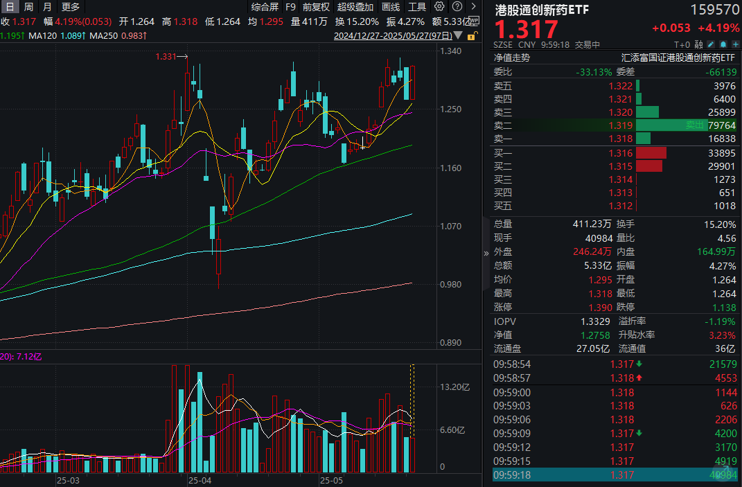Click the 融 margin trading icon
The height and width of the screenshot is (487, 742).
pos(698,44)
